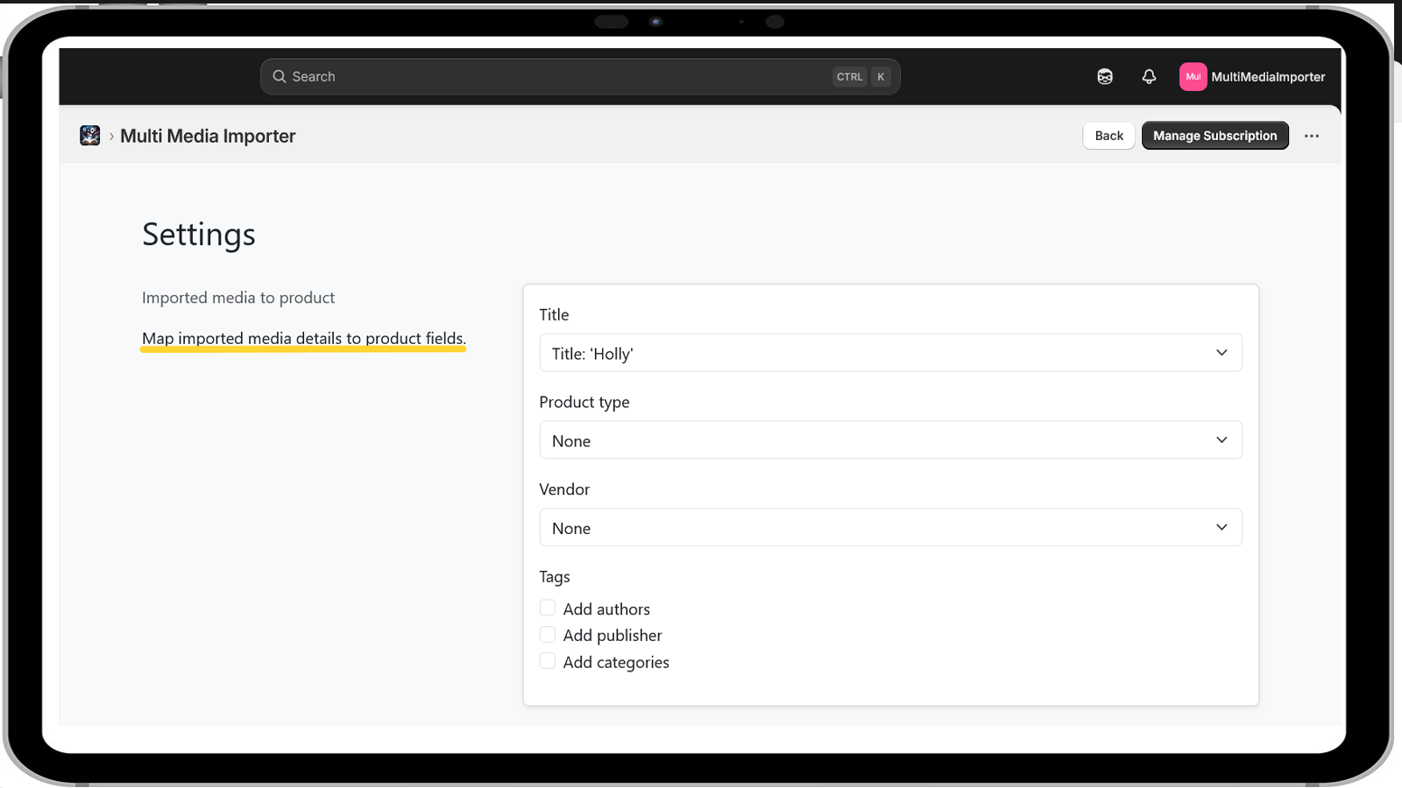Enable the Add authors checkbox

[x=548, y=608]
